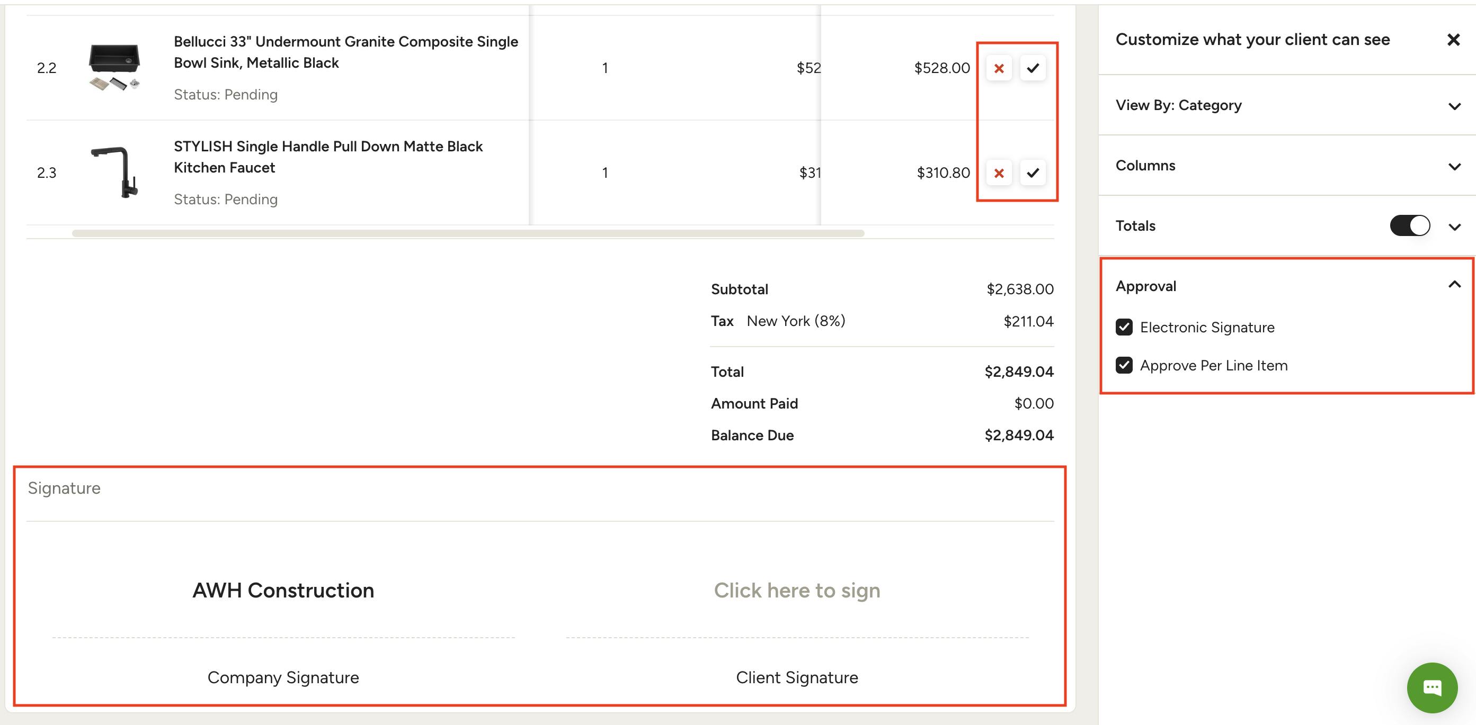Expand the Totals section chevron
This screenshot has height=725, width=1476.
coord(1454,227)
